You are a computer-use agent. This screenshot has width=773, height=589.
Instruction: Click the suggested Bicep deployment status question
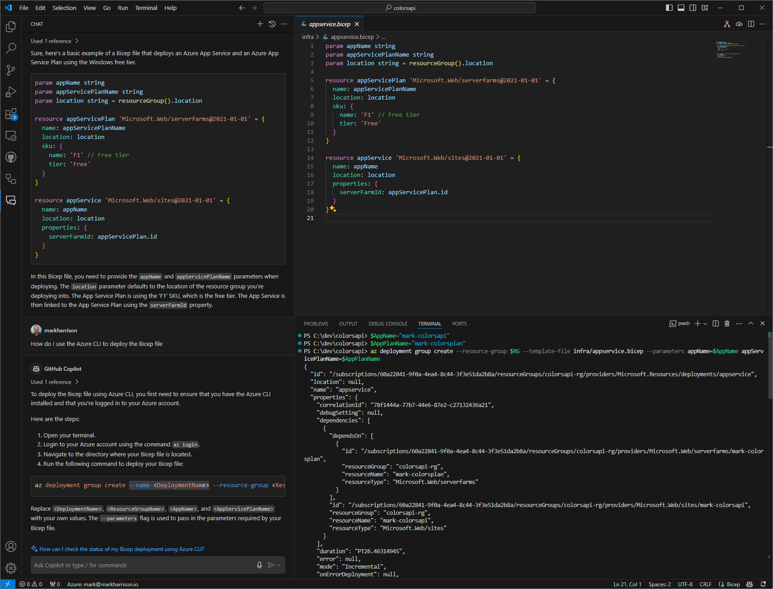(x=121, y=549)
